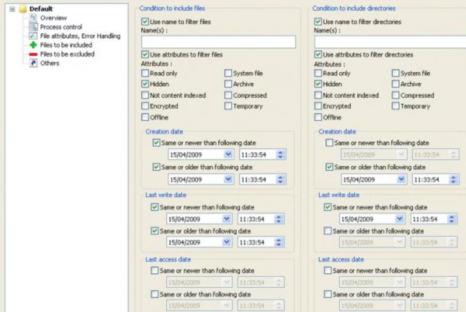Click File attributes, Error Handling icon
The width and height of the screenshot is (466, 312).
pos(33,36)
